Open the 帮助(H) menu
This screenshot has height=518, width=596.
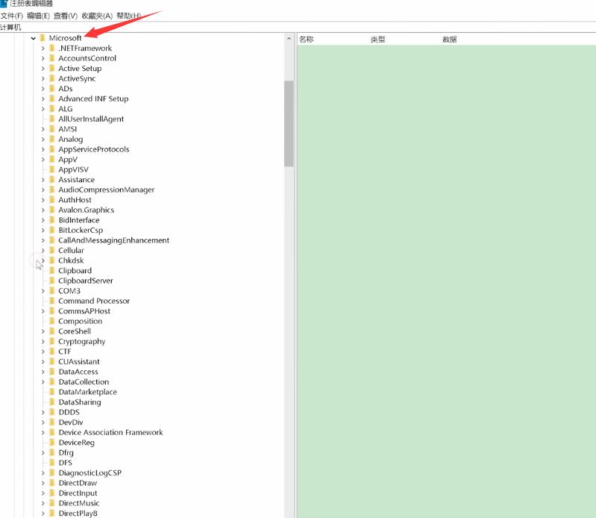tap(128, 16)
